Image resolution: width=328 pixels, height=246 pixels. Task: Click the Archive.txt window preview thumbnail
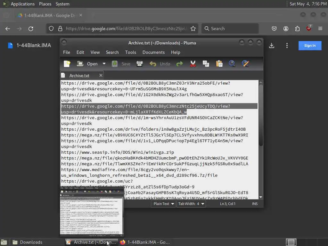(x=92, y=211)
